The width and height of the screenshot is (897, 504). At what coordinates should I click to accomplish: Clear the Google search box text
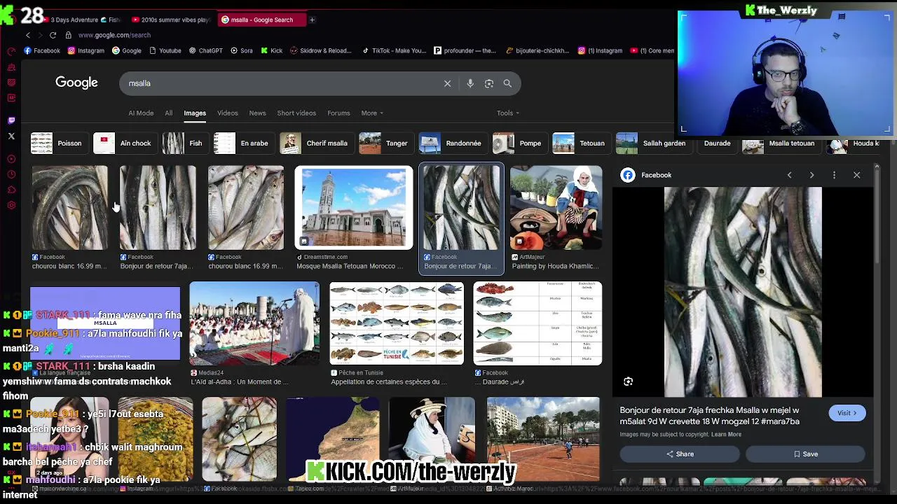447,83
